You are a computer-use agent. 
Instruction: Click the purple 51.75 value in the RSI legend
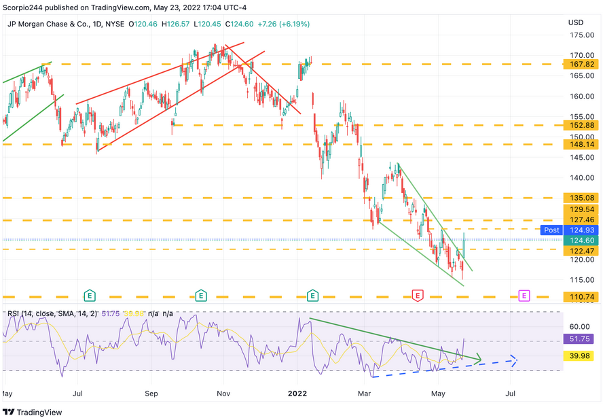[111, 314]
